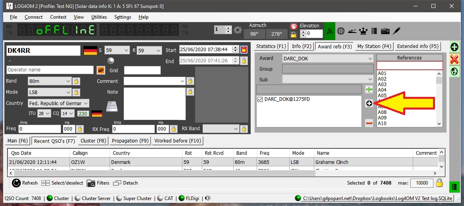
Task: Toggle the Band lock
Action: pos(76,81)
